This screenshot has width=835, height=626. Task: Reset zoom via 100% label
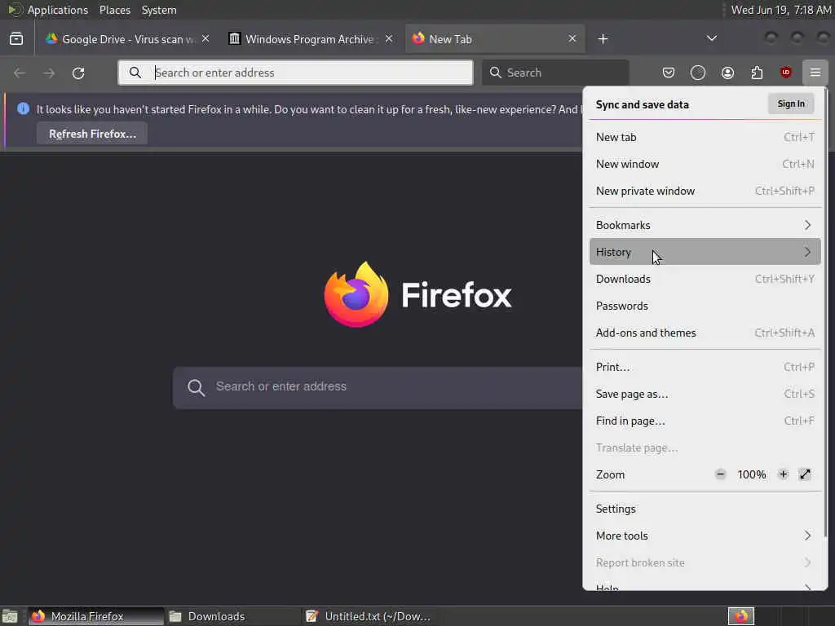751,474
